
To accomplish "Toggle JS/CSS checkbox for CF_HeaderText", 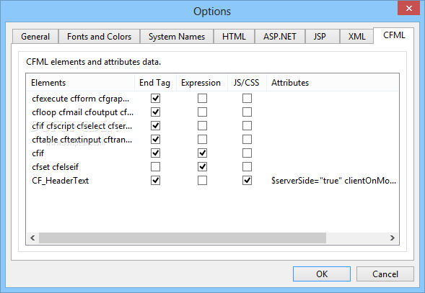I will pos(247,181).
